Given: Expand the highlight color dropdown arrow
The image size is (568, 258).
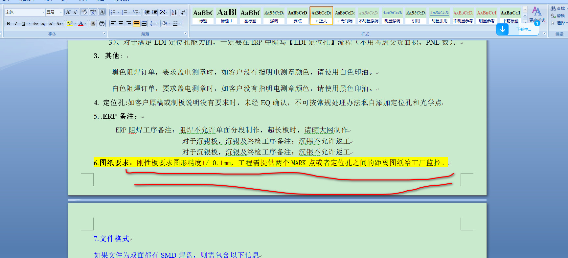Looking at the screenshot, I should [x=75, y=24].
